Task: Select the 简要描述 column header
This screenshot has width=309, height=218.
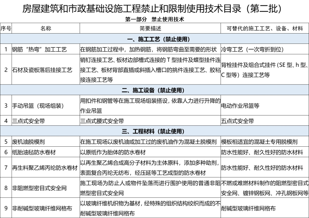Action: [150, 28]
